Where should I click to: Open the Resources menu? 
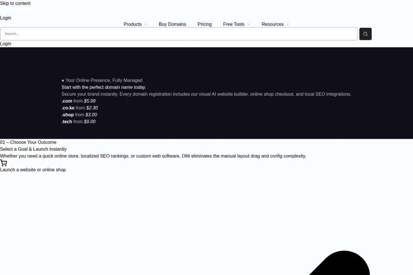(272, 24)
